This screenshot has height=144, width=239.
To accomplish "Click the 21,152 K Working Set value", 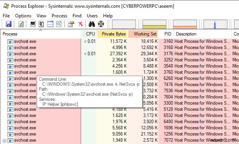I will coord(149,134).
